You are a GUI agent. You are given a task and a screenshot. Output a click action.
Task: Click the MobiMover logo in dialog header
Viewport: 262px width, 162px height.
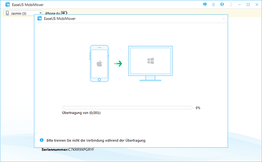tap(40, 18)
